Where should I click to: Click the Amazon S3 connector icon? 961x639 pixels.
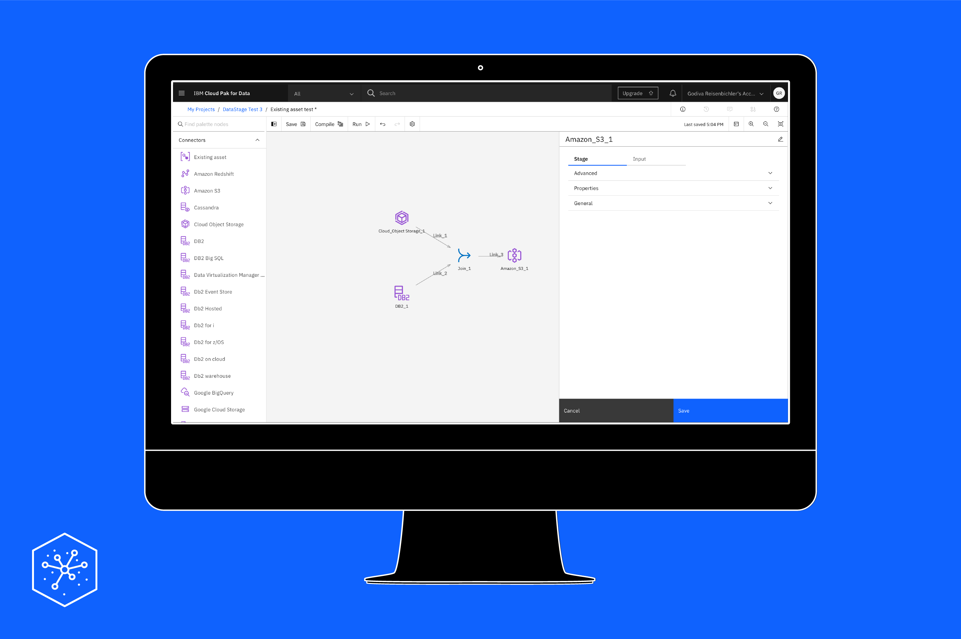point(185,190)
